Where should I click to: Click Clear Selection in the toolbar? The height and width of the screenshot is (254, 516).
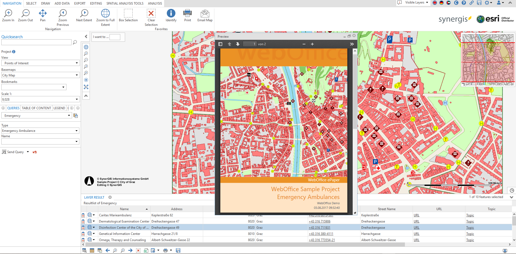tap(151, 15)
